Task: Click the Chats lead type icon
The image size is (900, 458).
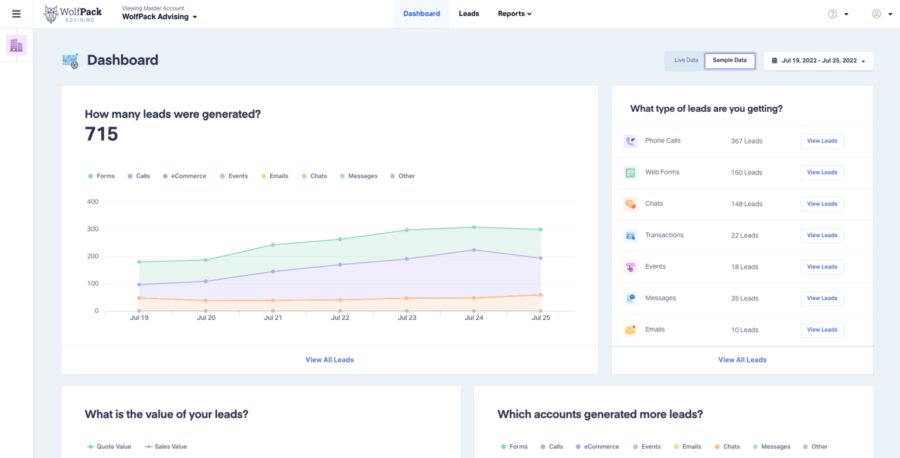Action: pos(630,204)
